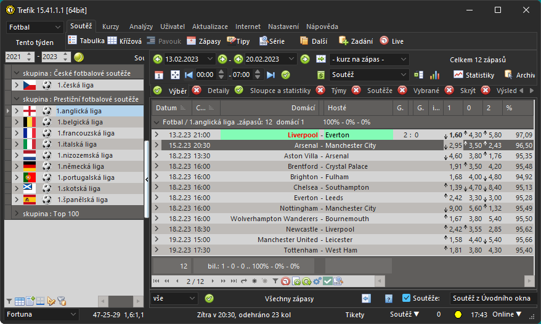
Task: Expand the skupina Top 100 group
Action: 17,214
